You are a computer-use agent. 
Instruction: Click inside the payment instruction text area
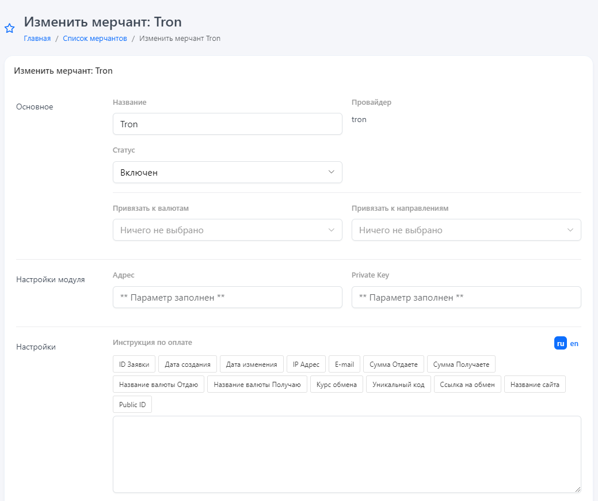346,454
